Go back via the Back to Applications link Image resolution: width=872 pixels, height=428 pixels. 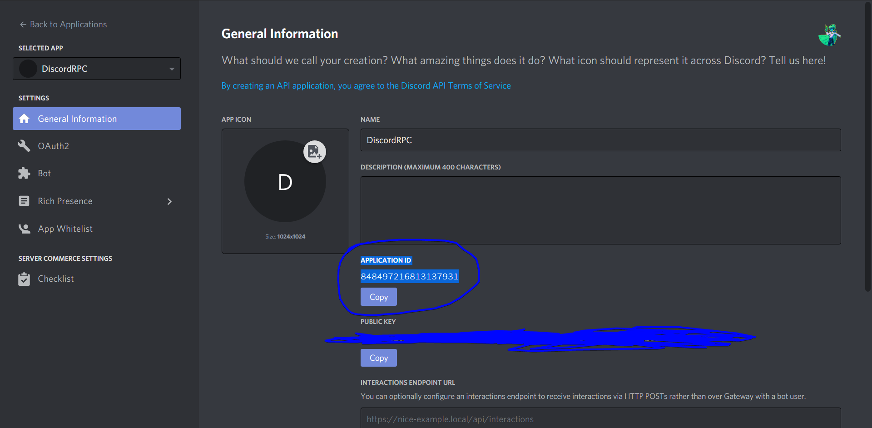tap(63, 24)
